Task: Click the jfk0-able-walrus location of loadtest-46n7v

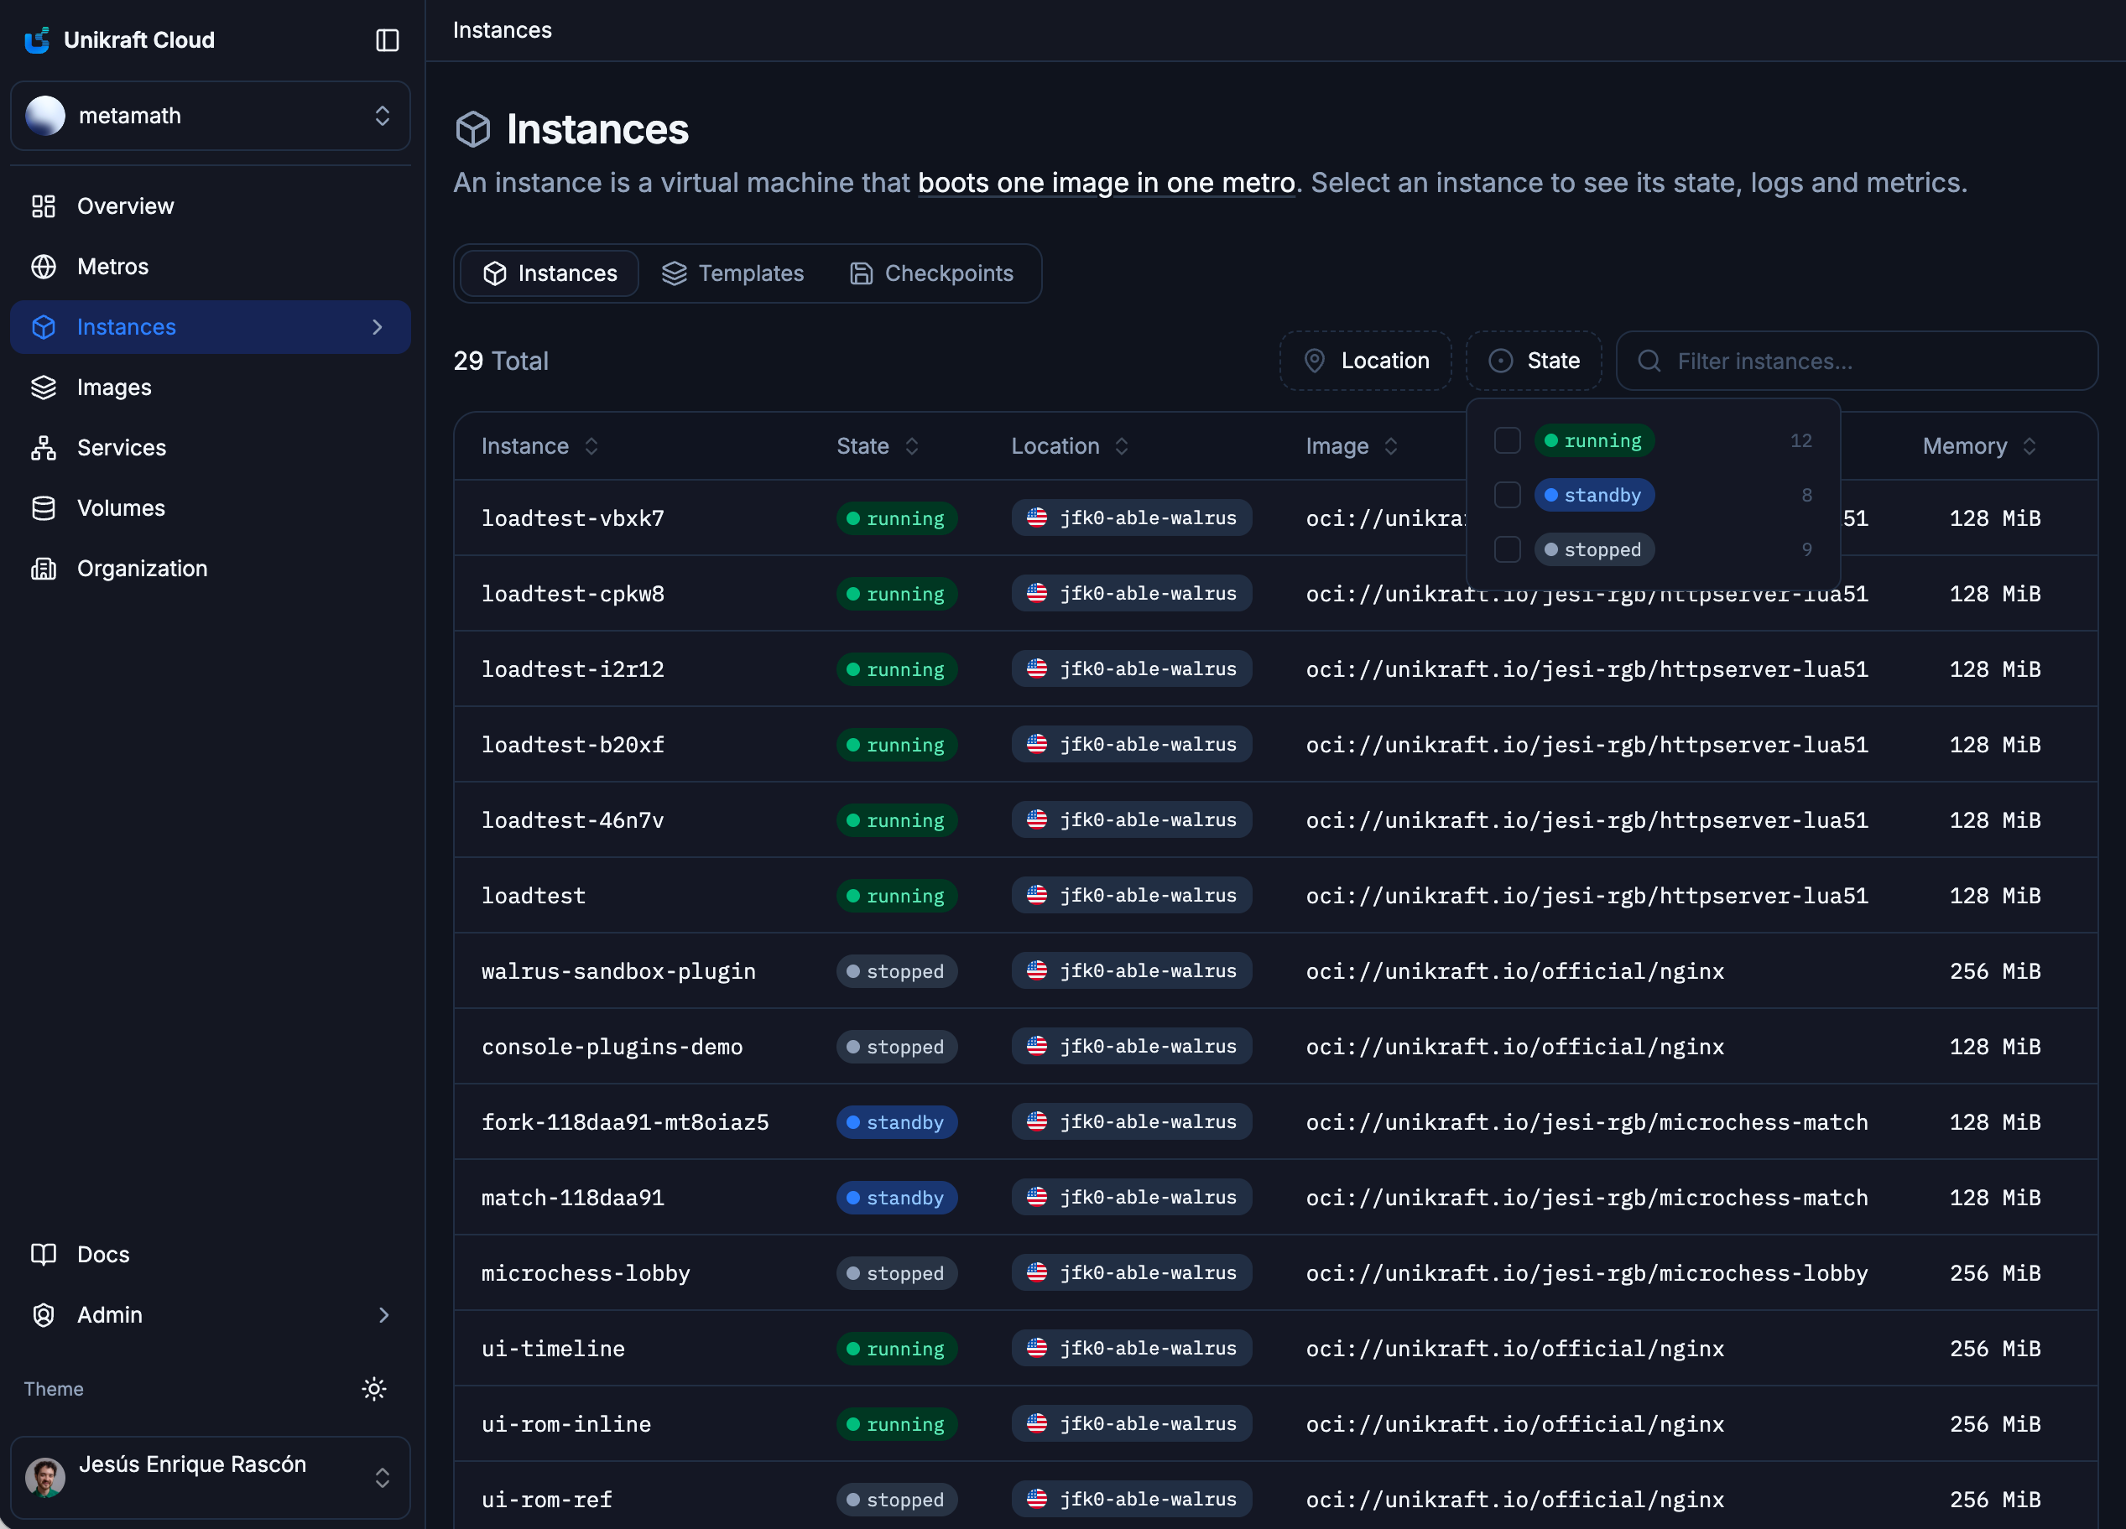Action: 1132,819
